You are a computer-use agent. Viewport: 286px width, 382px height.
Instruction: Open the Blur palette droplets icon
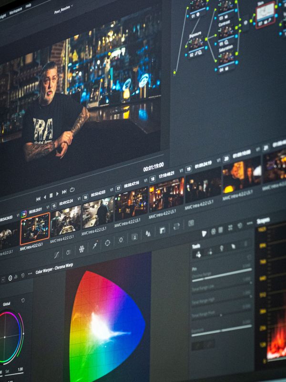(148, 233)
